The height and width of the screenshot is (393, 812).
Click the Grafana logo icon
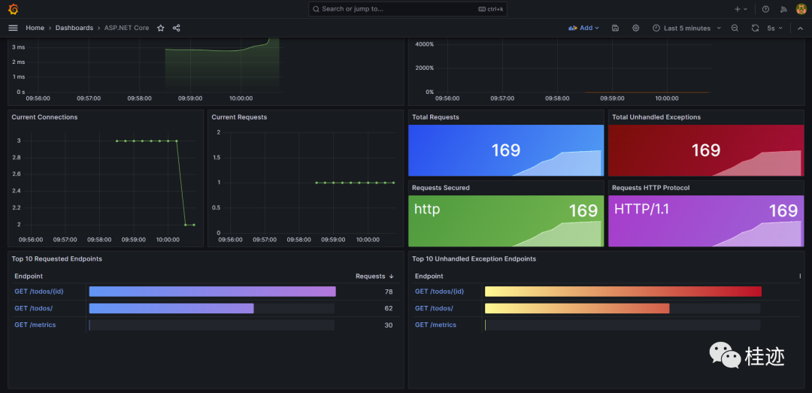coord(14,9)
